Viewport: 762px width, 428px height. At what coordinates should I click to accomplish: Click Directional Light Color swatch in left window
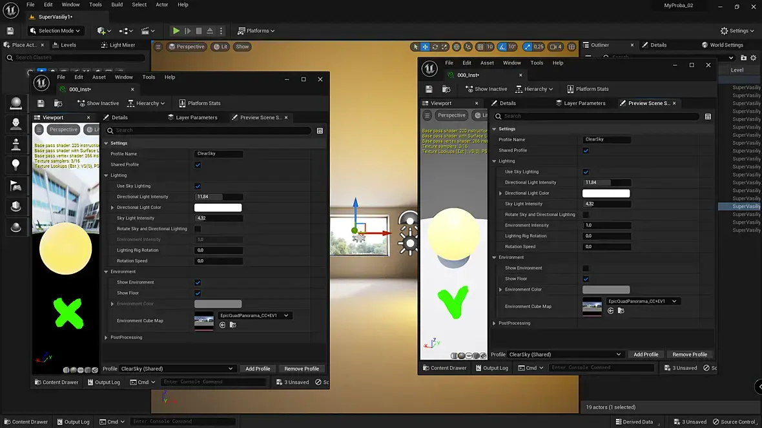pos(218,207)
